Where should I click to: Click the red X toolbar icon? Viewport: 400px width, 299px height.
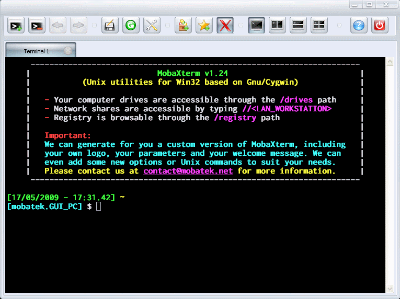click(225, 25)
